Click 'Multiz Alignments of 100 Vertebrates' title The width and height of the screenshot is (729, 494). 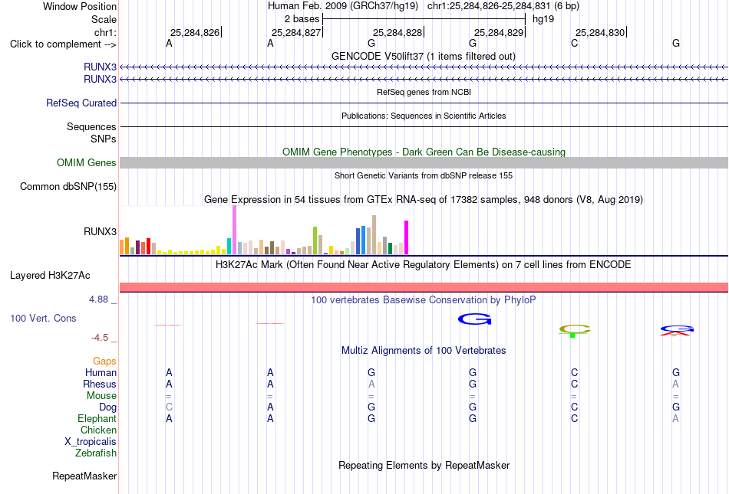click(x=424, y=350)
